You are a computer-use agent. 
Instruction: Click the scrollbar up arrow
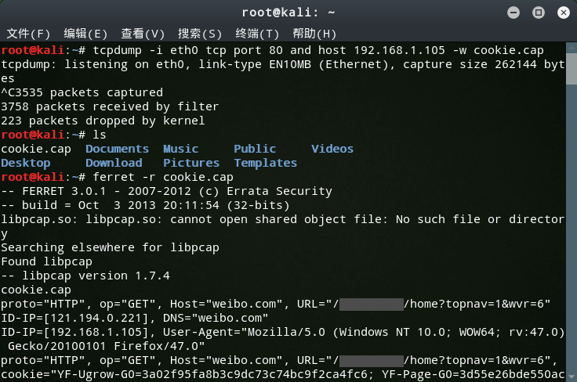[x=572, y=47]
